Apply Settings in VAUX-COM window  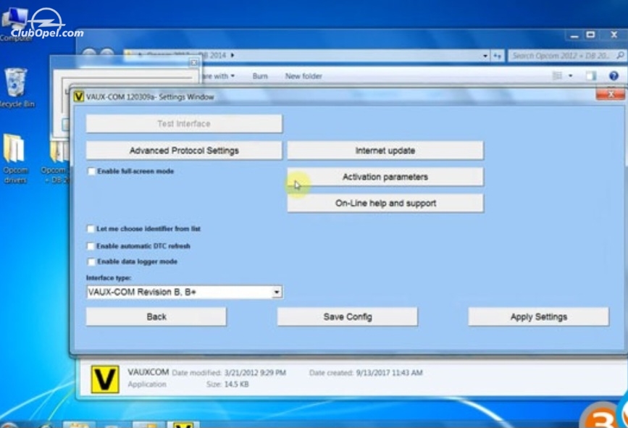539,316
